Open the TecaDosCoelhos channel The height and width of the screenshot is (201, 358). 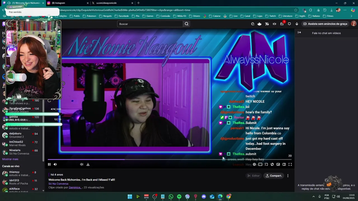22,110
